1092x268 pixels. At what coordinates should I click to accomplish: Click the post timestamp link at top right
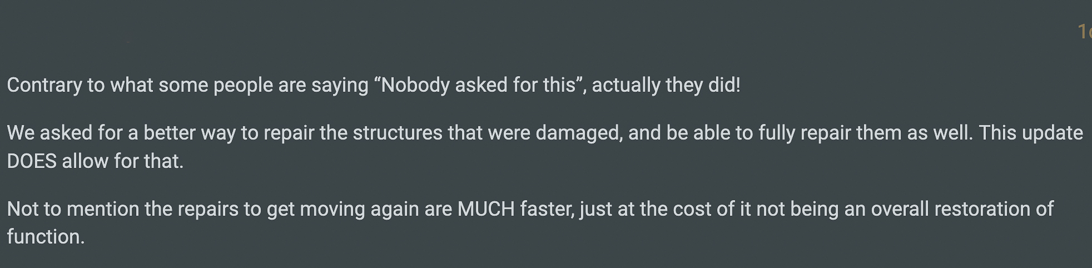(x=1084, y=31)
